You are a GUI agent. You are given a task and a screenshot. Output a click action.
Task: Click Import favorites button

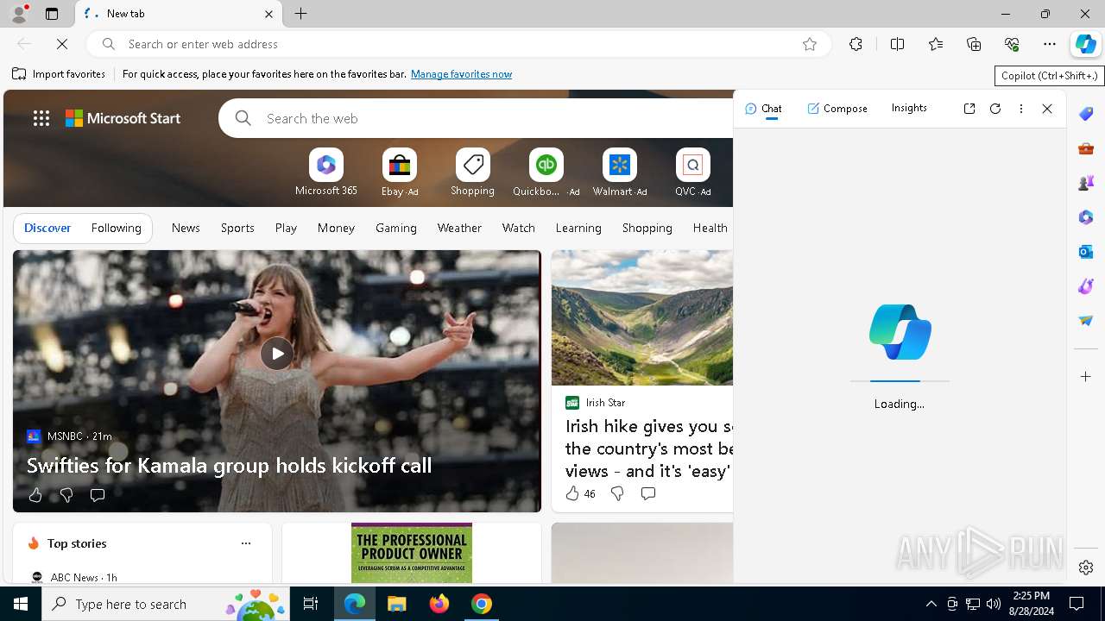(x=59, y=74)
